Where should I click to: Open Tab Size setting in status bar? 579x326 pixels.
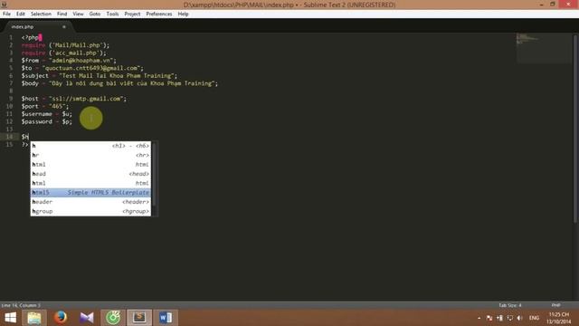click(x=510, y=305)
